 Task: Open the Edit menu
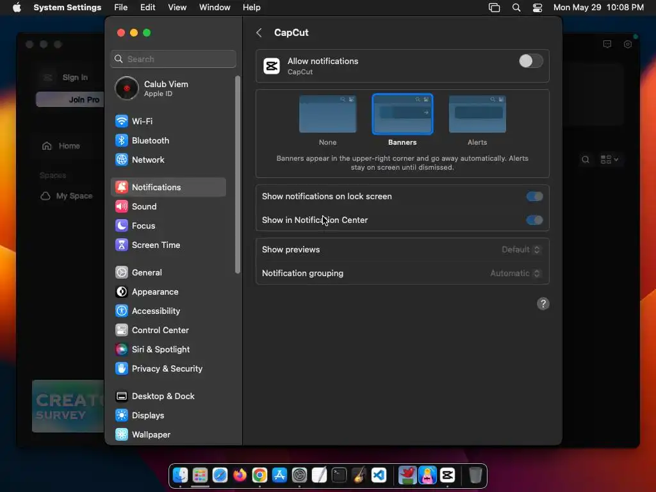click(x=148, y=8)
